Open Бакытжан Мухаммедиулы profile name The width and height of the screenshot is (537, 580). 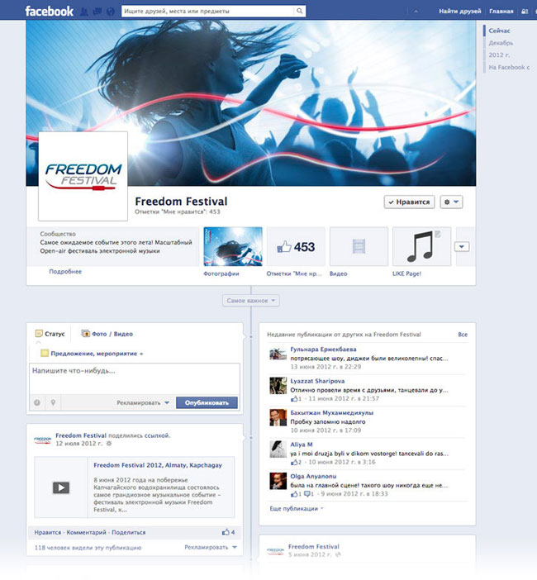(x=332, y=413)
